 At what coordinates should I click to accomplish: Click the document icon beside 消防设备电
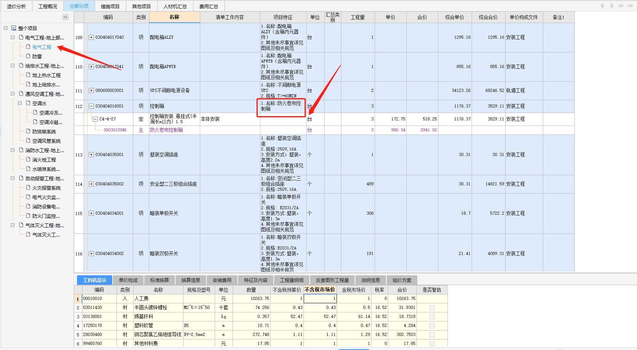tap(28, 206)
